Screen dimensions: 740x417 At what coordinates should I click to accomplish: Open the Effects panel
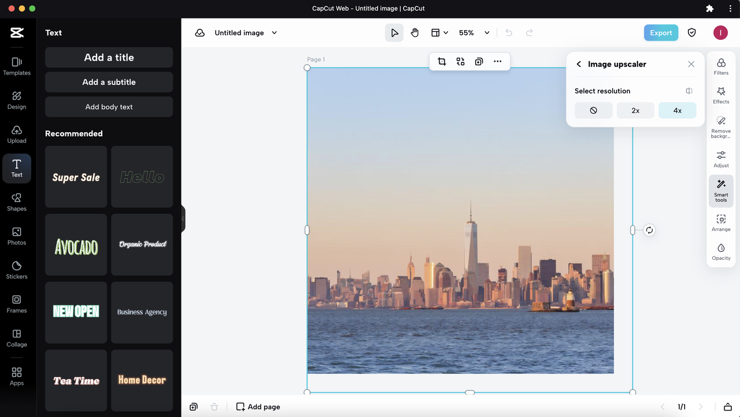pos(721,95)
